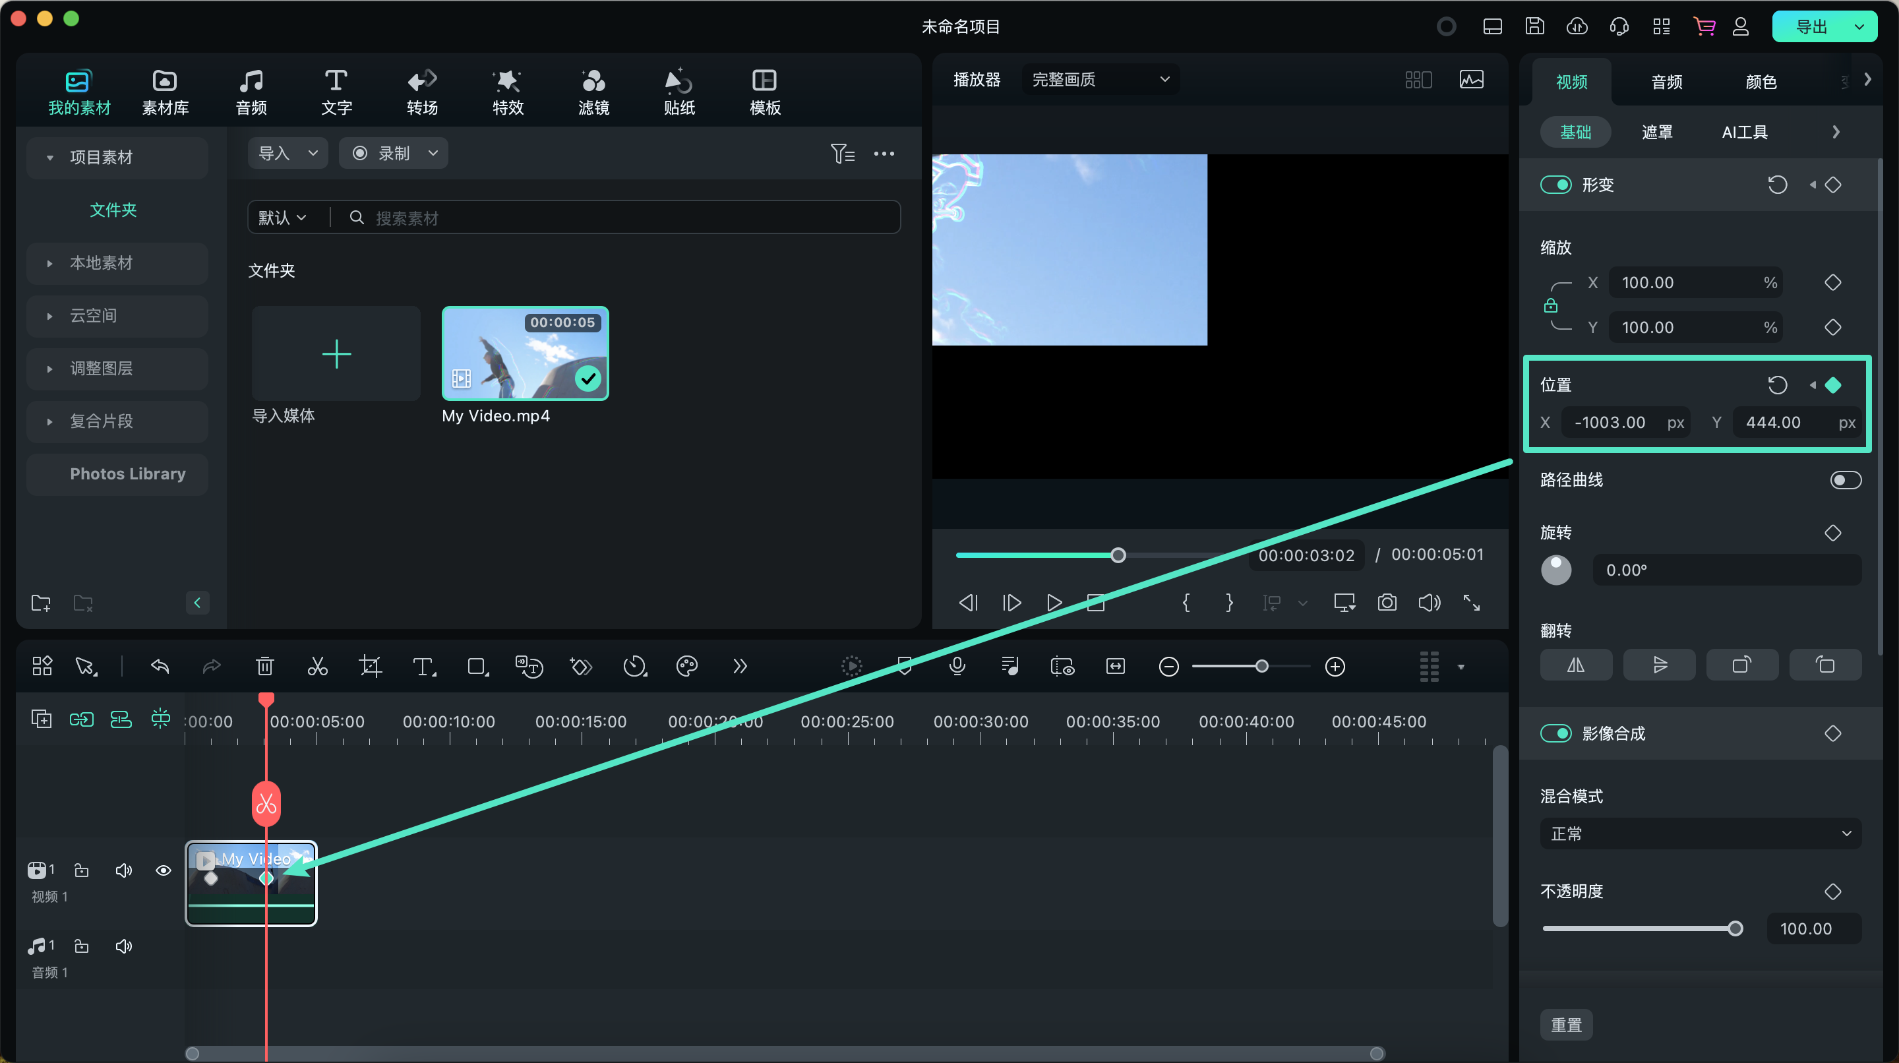Click the split scissors tool in timeline toolbar

(317, 667)
